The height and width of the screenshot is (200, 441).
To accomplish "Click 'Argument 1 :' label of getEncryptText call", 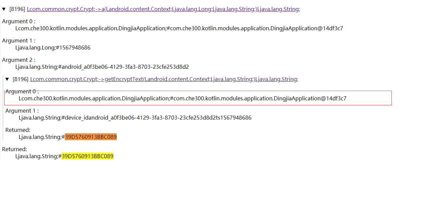I will 22,111.
